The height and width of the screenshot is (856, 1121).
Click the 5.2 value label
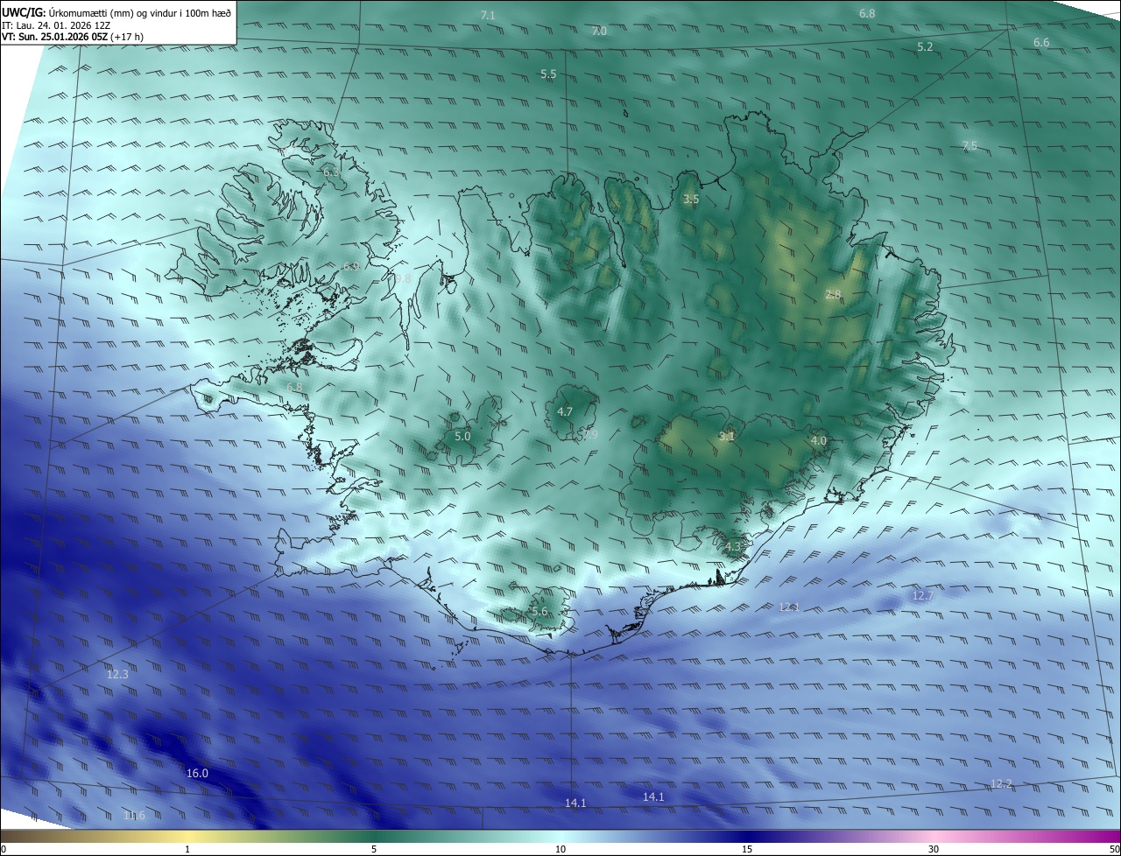(925, 46)
